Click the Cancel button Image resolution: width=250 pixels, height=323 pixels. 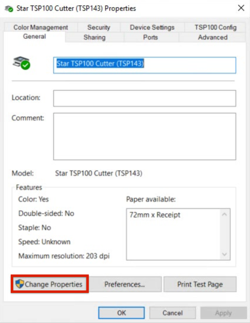[173, 313]
